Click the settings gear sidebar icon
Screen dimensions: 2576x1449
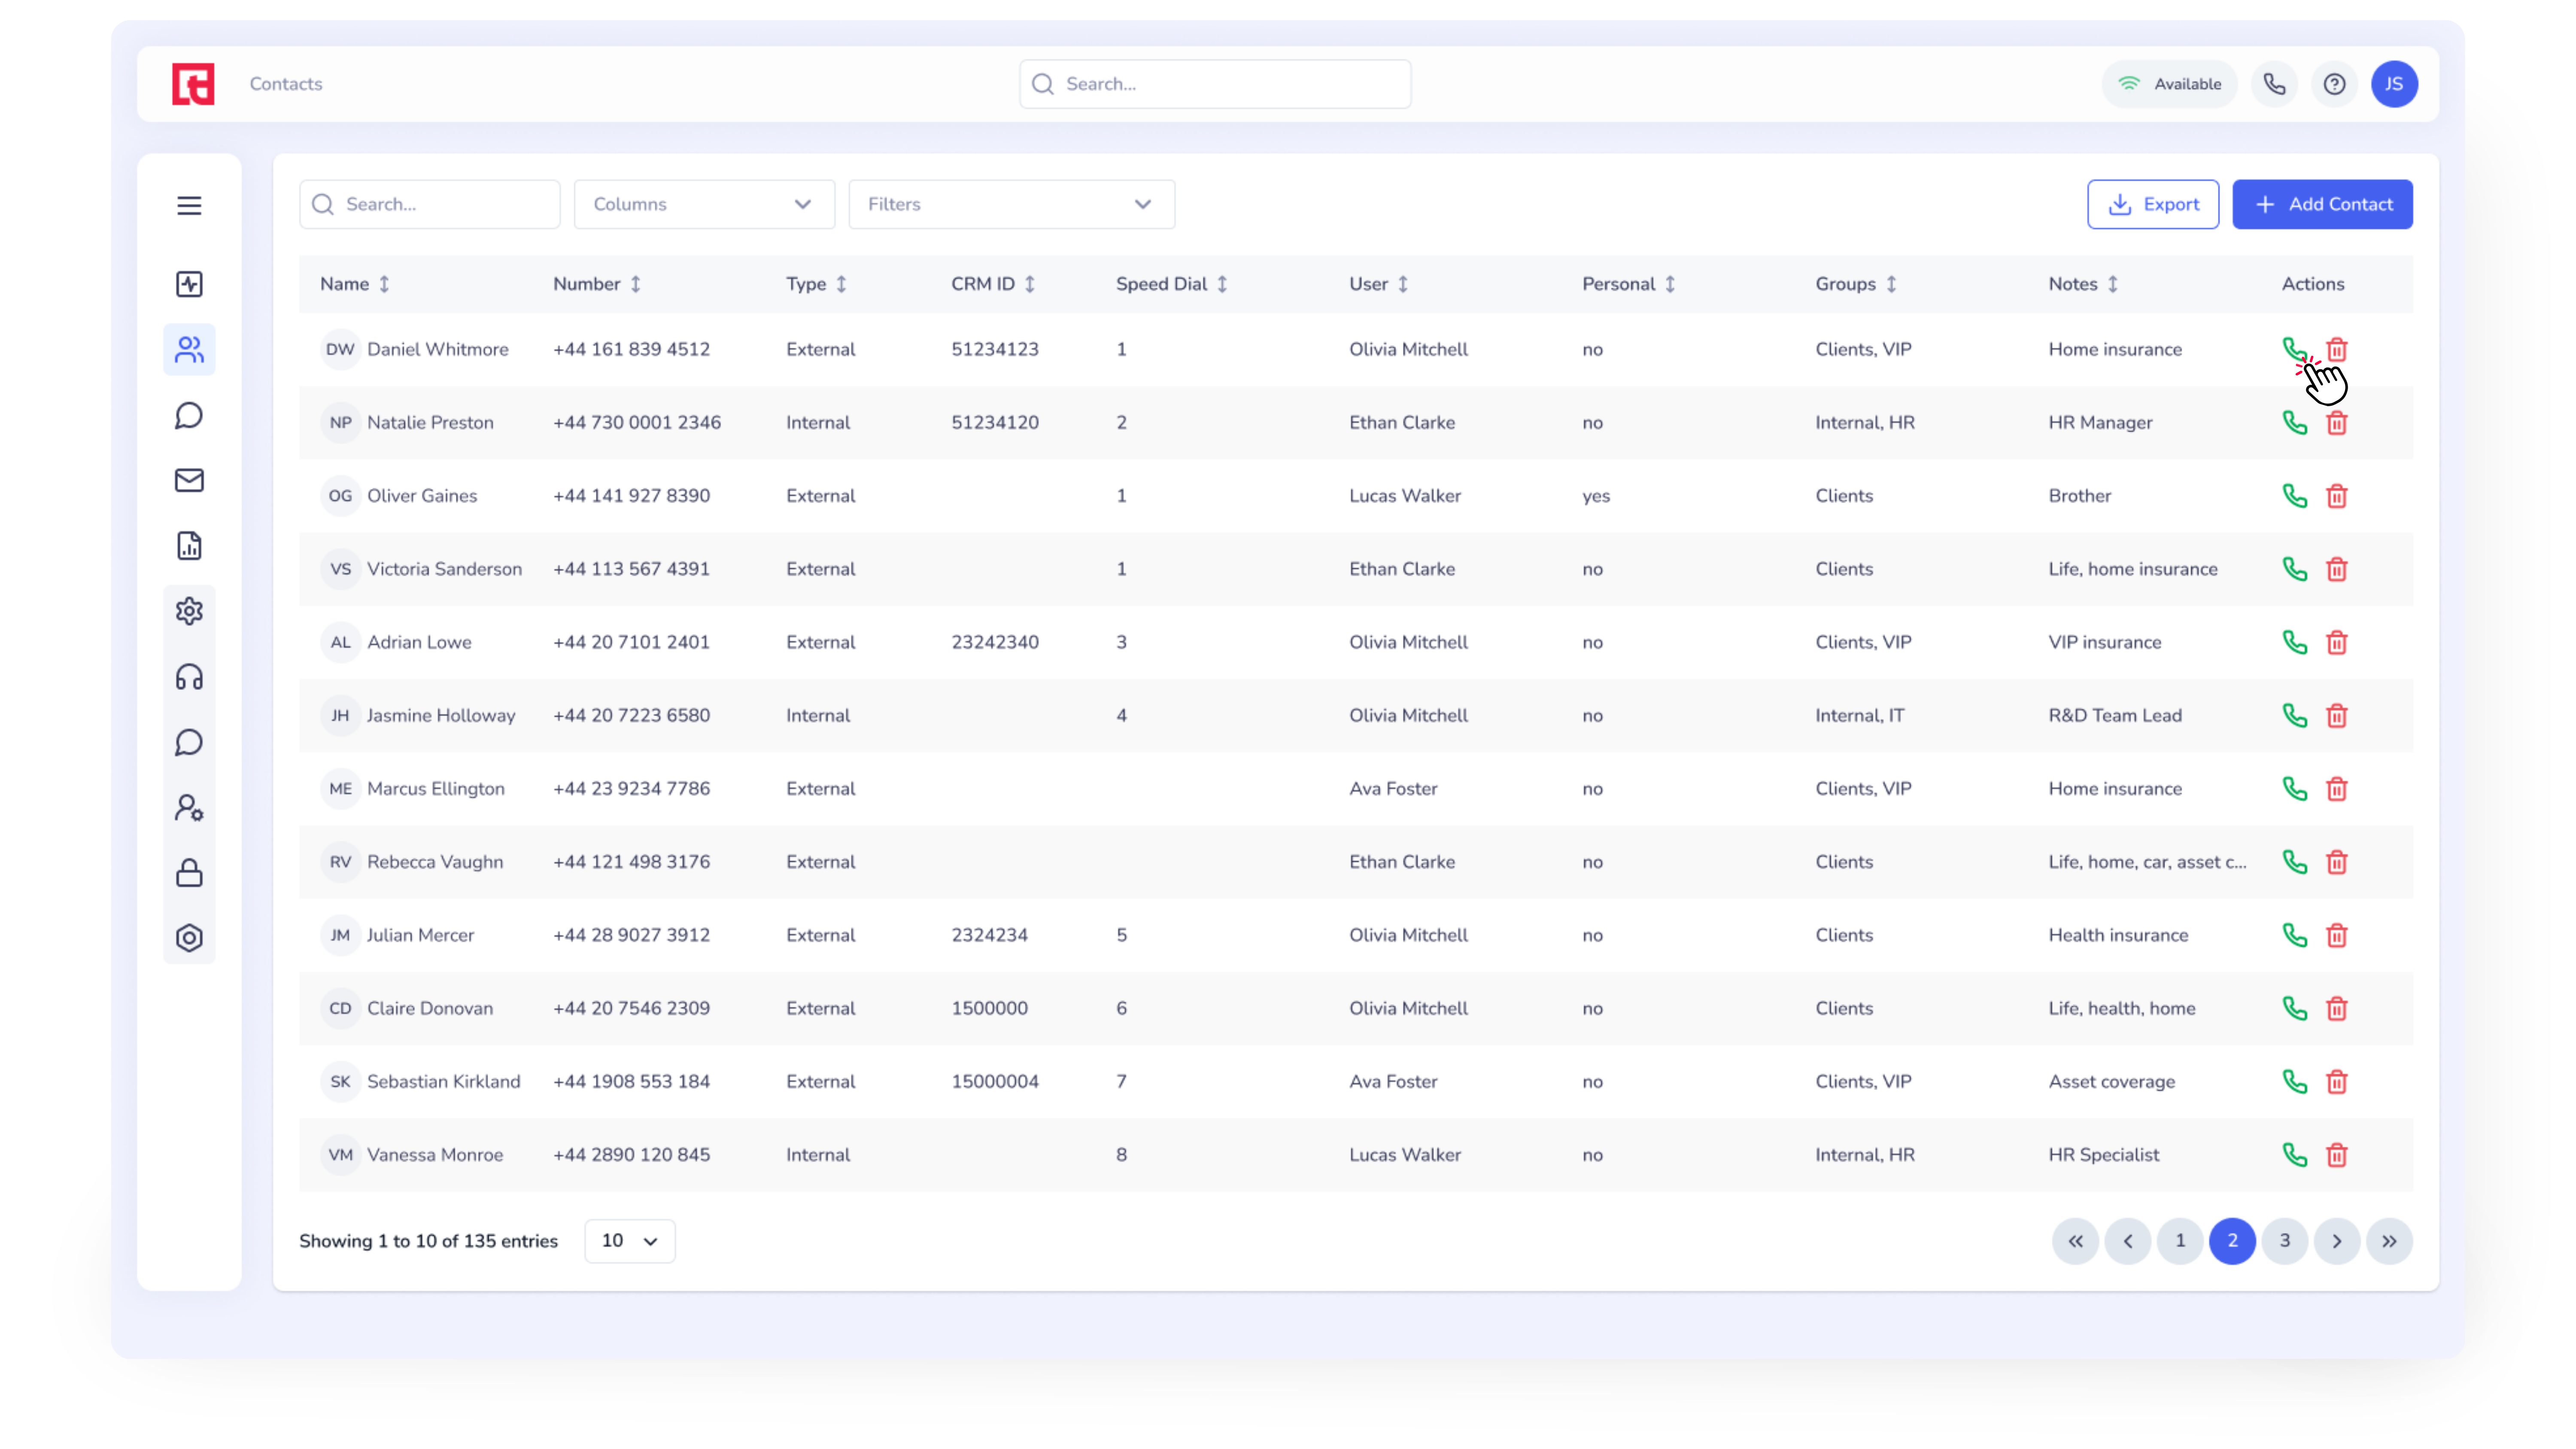click(189, 611)
